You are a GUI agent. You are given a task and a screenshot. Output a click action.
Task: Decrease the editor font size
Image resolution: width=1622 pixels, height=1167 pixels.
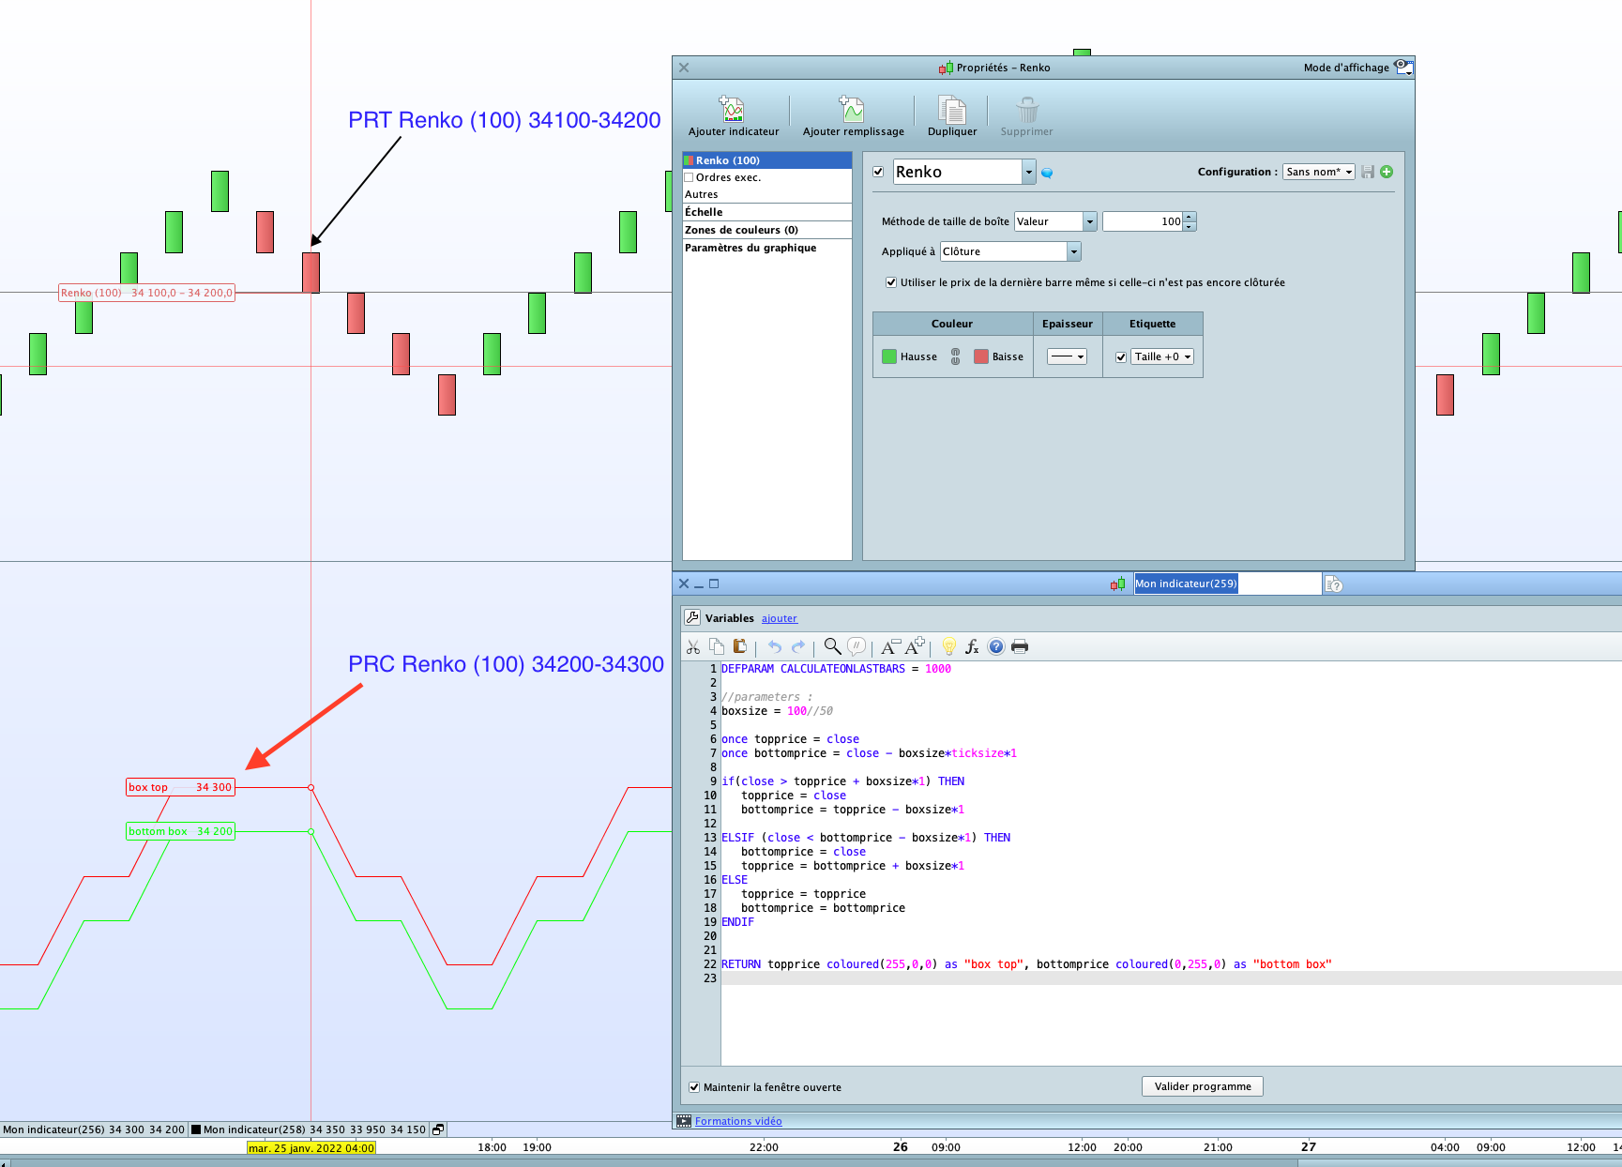click(x=890, y=646)
